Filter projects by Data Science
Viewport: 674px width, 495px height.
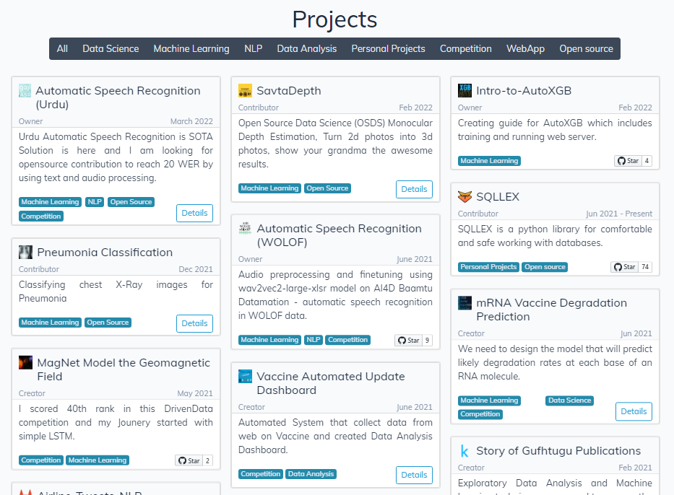[111, 48]
